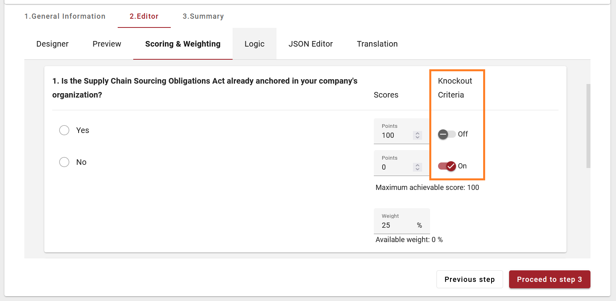
Task: Turn off knockout criteria for the No answer
Action: pyautogui.click(x=446, y=166)
